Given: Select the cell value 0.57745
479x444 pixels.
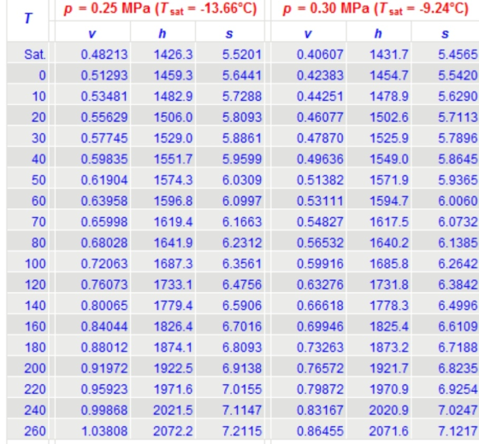Looking at the screenshot, I should click(x=104, y=138).
